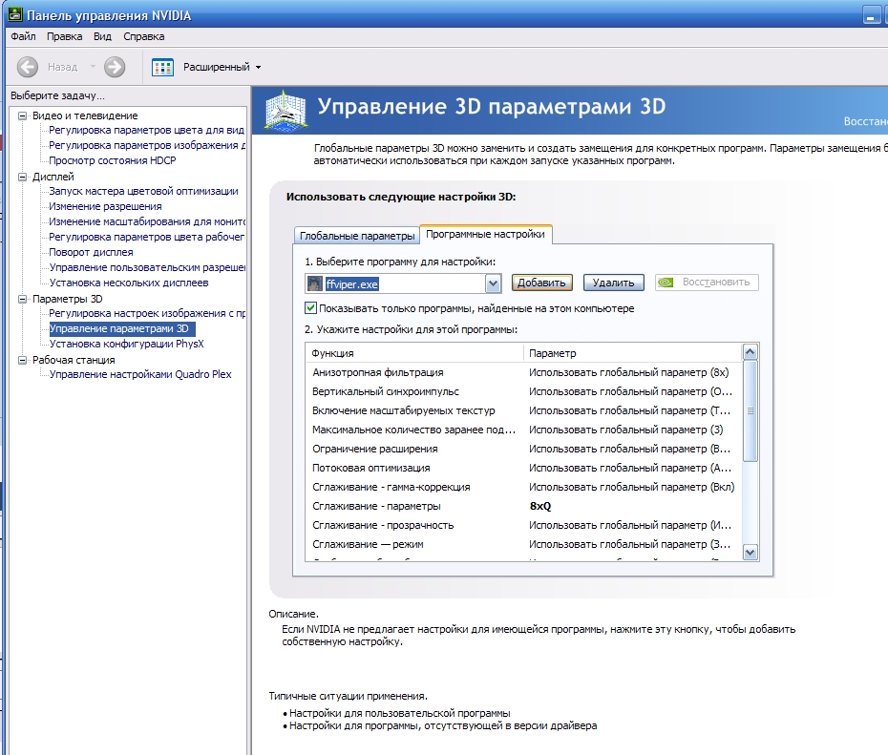Select Сглаживание - прозрачность row
888x755 pixels.
pos(523,525)
